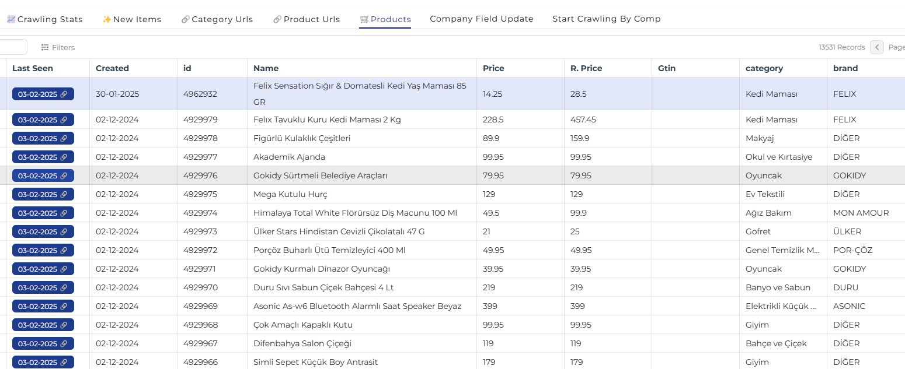The height and width of the screenshot is (369, 905).
Task: Click the brand column header
Action: coord(845,68)
